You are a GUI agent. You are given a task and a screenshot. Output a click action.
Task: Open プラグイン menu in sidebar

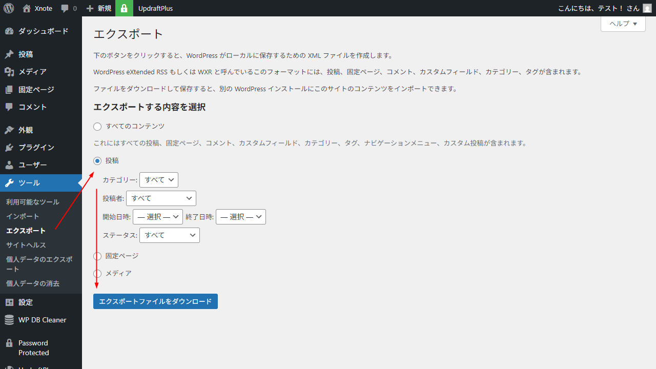(x=41, y=147)
